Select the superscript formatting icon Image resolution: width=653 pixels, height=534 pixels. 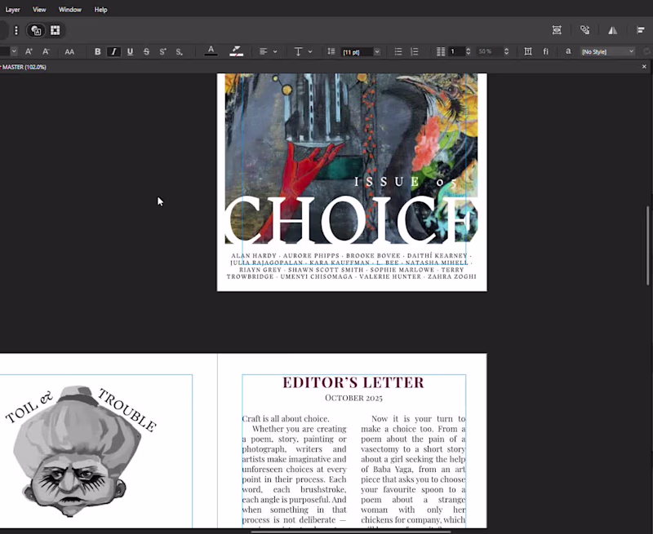pyautogui.click(x=162, y=51)
